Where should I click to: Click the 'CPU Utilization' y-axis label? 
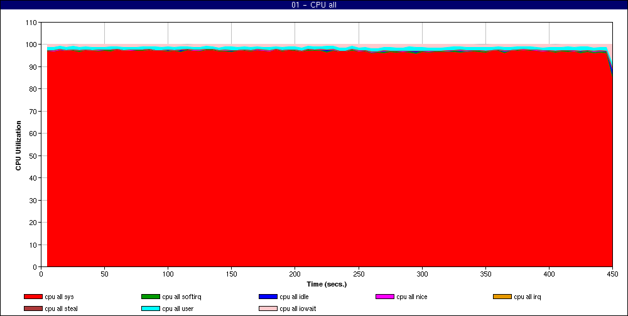(x=18, y=145)
